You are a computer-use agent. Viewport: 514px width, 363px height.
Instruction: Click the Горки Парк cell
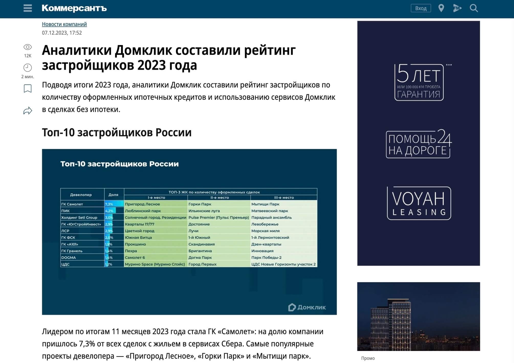point(219,204)
